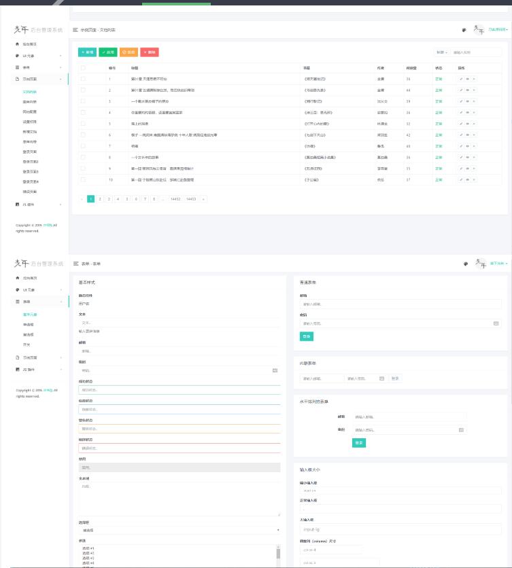Screen dimensions: 512x568
Task: Click the user avatar in the upper header
Action: [x=479, y=30]
